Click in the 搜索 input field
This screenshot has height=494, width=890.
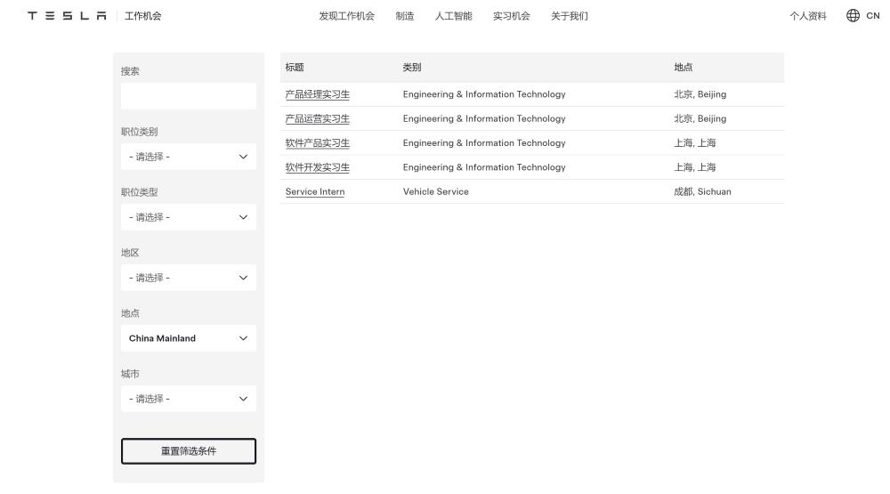click(x=189, y=96)
